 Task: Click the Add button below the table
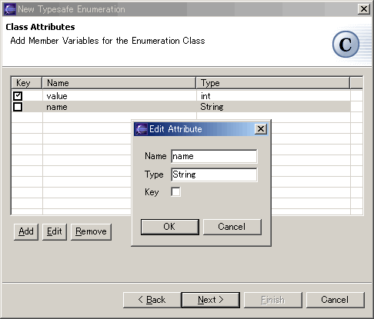[x=26, y=231]
